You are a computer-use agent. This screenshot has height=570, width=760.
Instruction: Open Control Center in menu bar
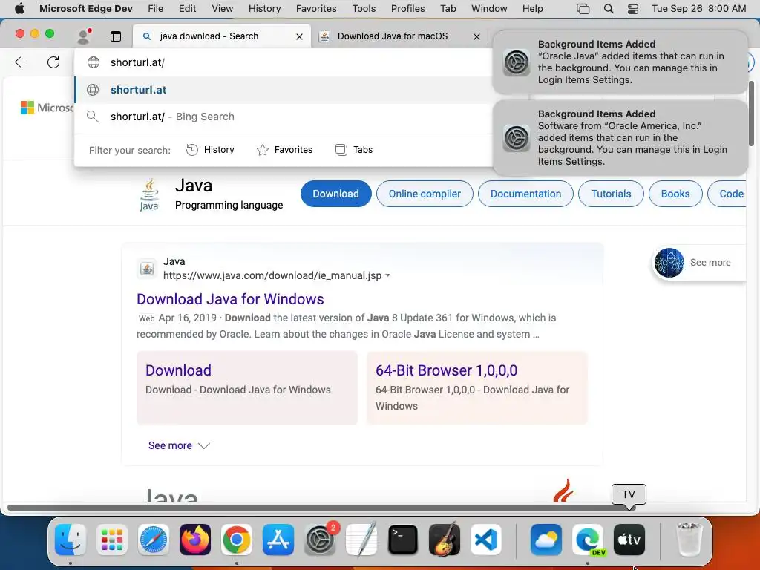pyautogui.click(x=633, y=8)
